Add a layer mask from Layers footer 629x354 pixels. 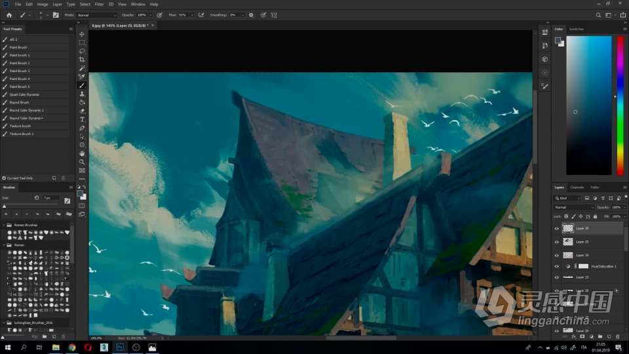pos(582,337)
